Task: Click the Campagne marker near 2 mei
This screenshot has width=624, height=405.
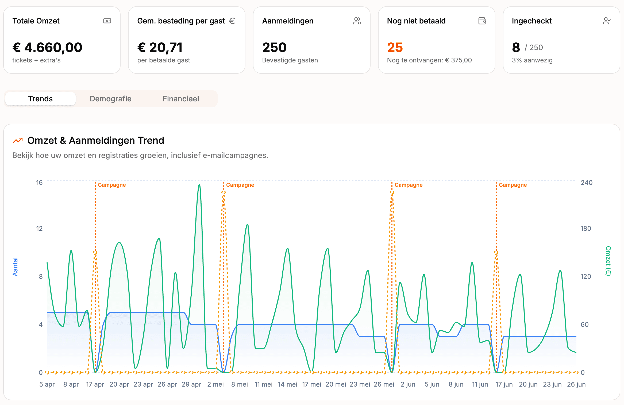Action: (x=240, y=185)
